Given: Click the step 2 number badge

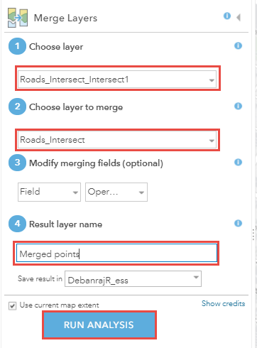Looking at the screenshot, I should coord(17,107).
